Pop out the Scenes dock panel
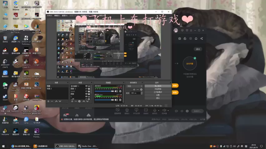The width and height of the screenshot is (266, 149). 68,82
